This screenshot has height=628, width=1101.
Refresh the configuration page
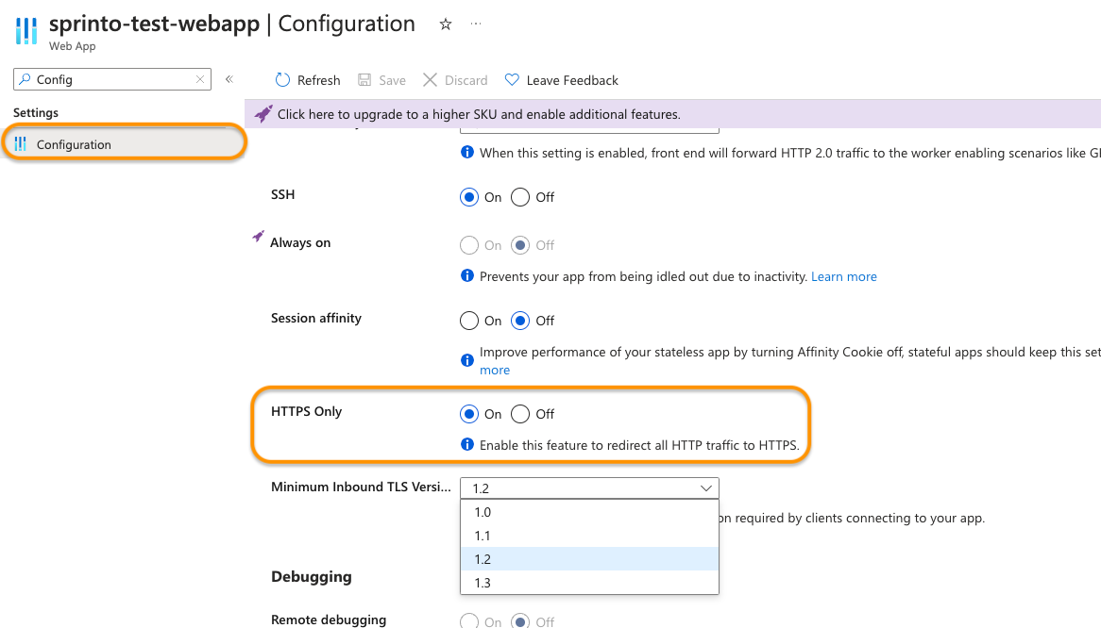[x=308, y=80]
